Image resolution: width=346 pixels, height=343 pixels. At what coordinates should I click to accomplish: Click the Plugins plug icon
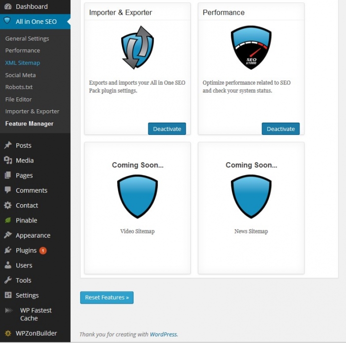pos(8,250)
